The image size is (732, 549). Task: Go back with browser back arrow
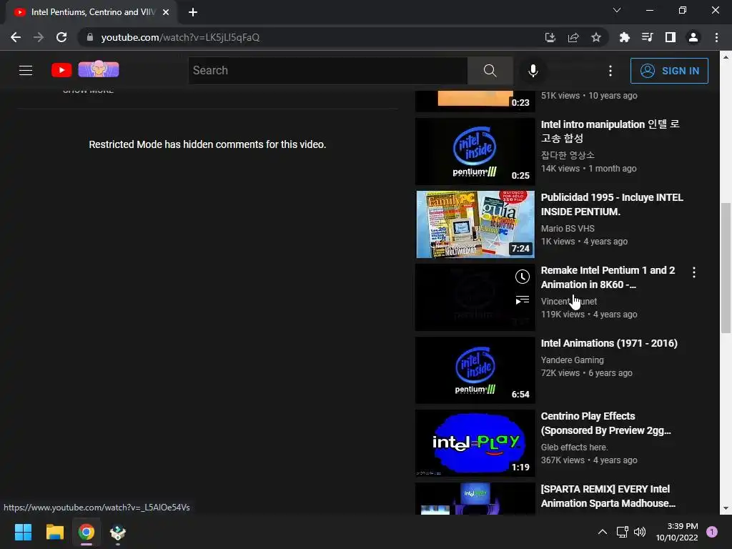click(x=16, y=37)
